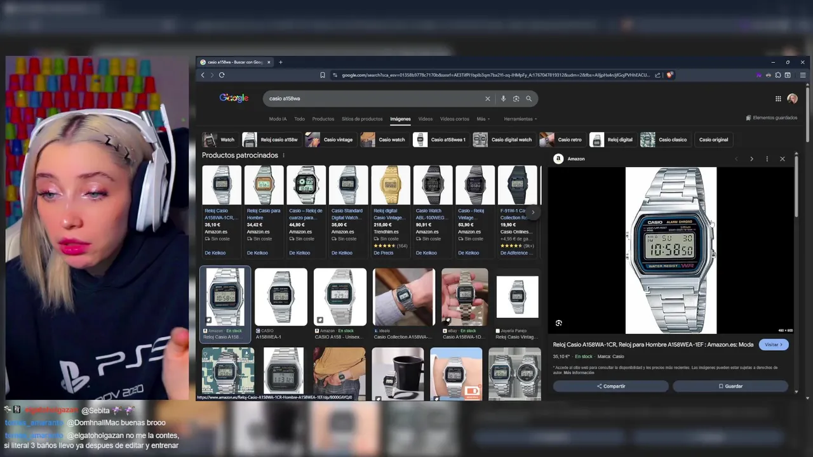Open the Vídeos cortos tab
Viewport: 813px width, 457px height.
pos(455,119)
